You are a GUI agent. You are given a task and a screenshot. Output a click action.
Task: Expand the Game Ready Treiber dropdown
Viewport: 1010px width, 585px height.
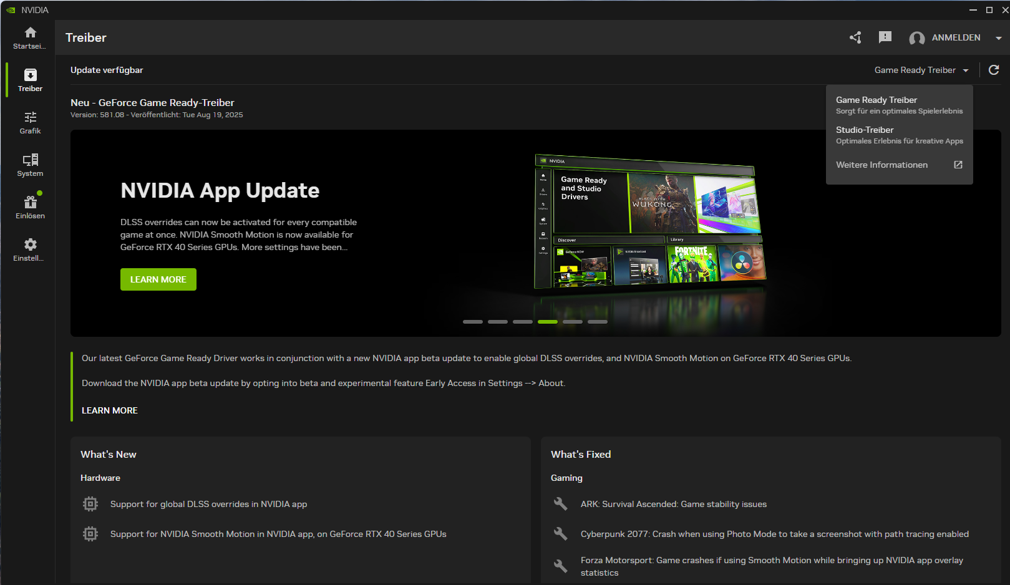coord(921,70)
